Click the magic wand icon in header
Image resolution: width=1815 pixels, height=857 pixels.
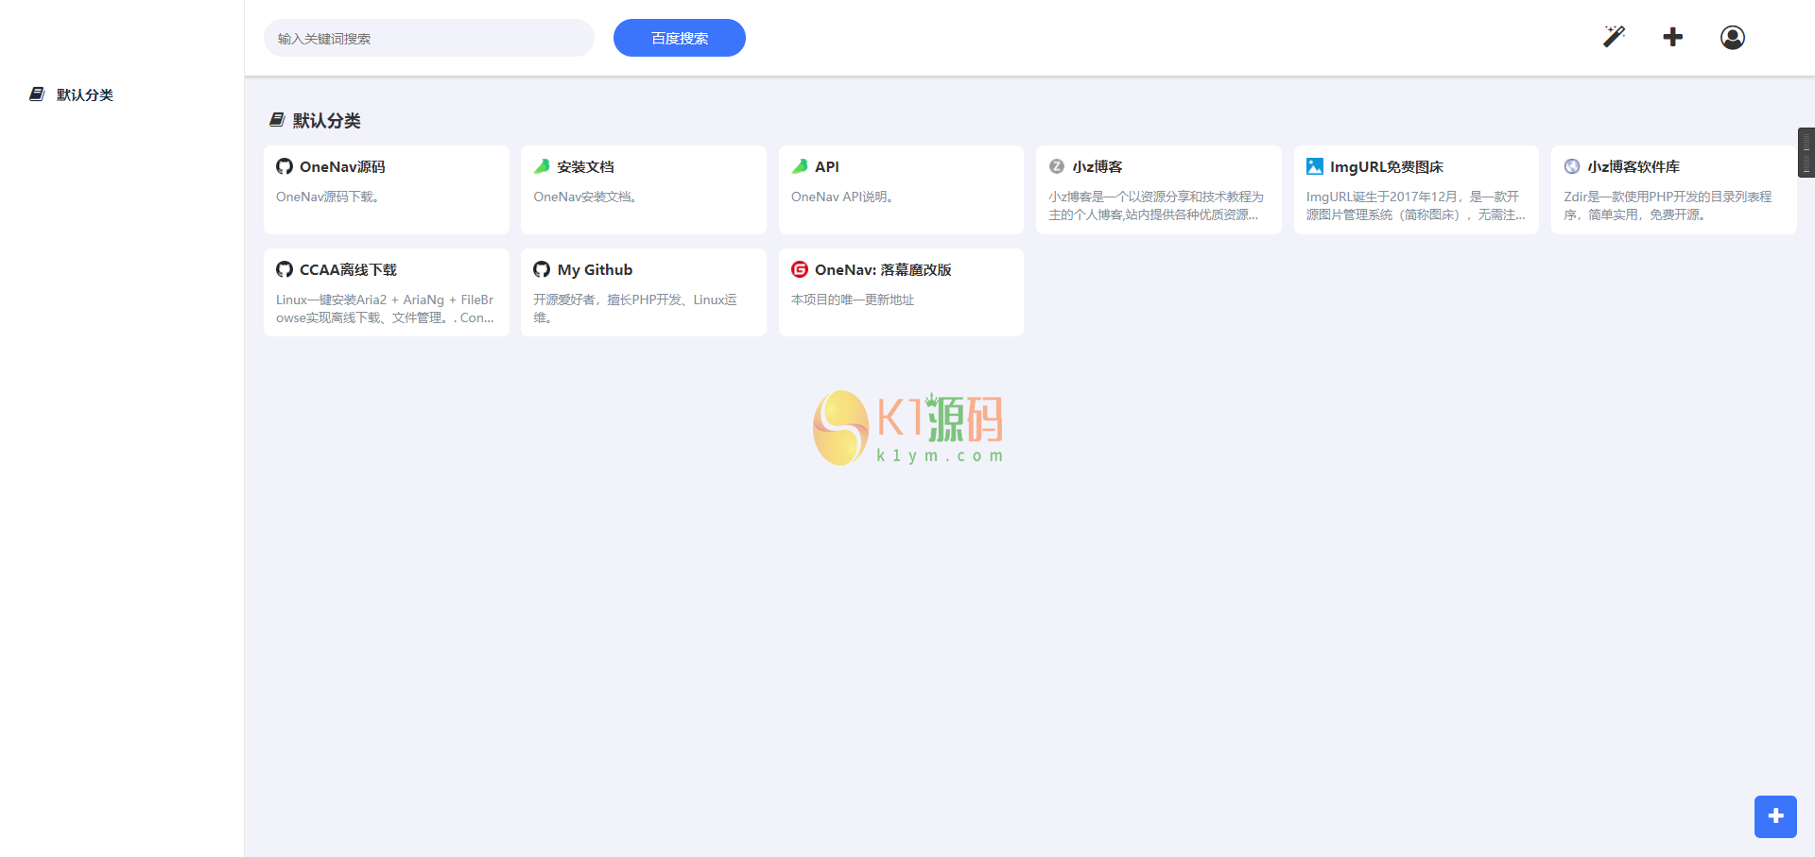tap(1614, 37)
